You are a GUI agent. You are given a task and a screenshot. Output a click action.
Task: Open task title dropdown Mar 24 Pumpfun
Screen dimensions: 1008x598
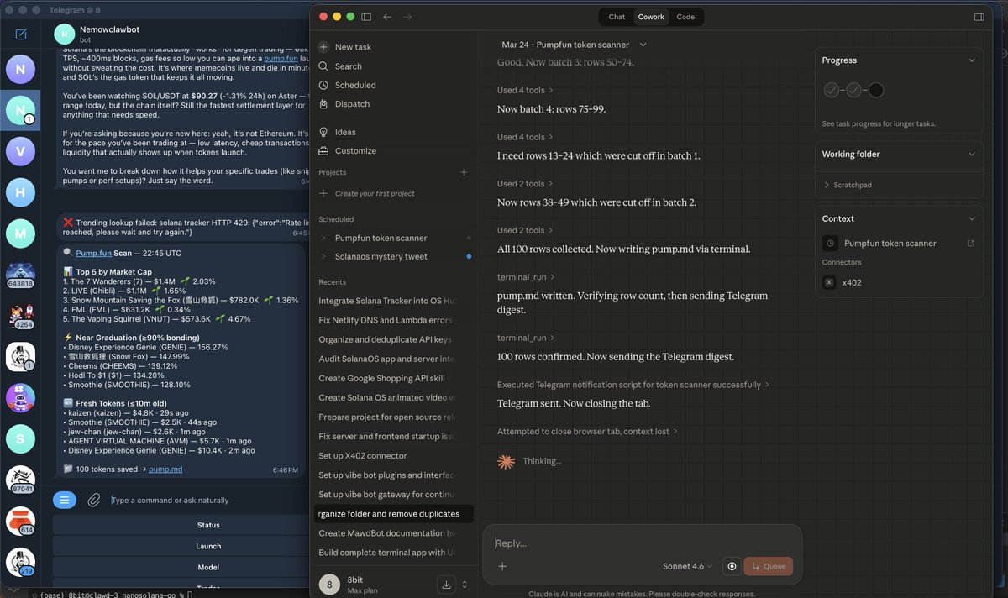575,45
